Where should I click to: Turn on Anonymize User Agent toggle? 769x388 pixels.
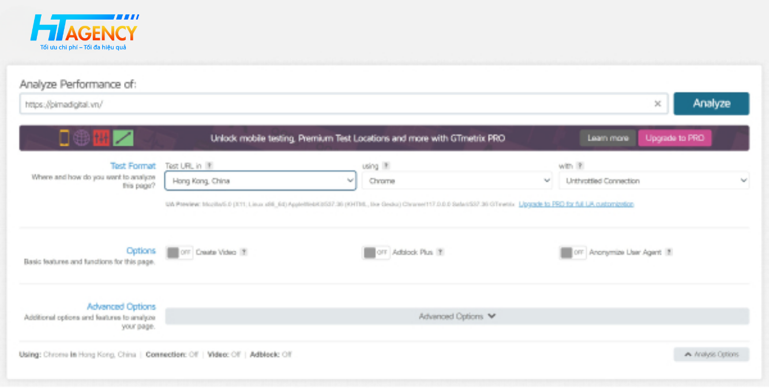573,253
